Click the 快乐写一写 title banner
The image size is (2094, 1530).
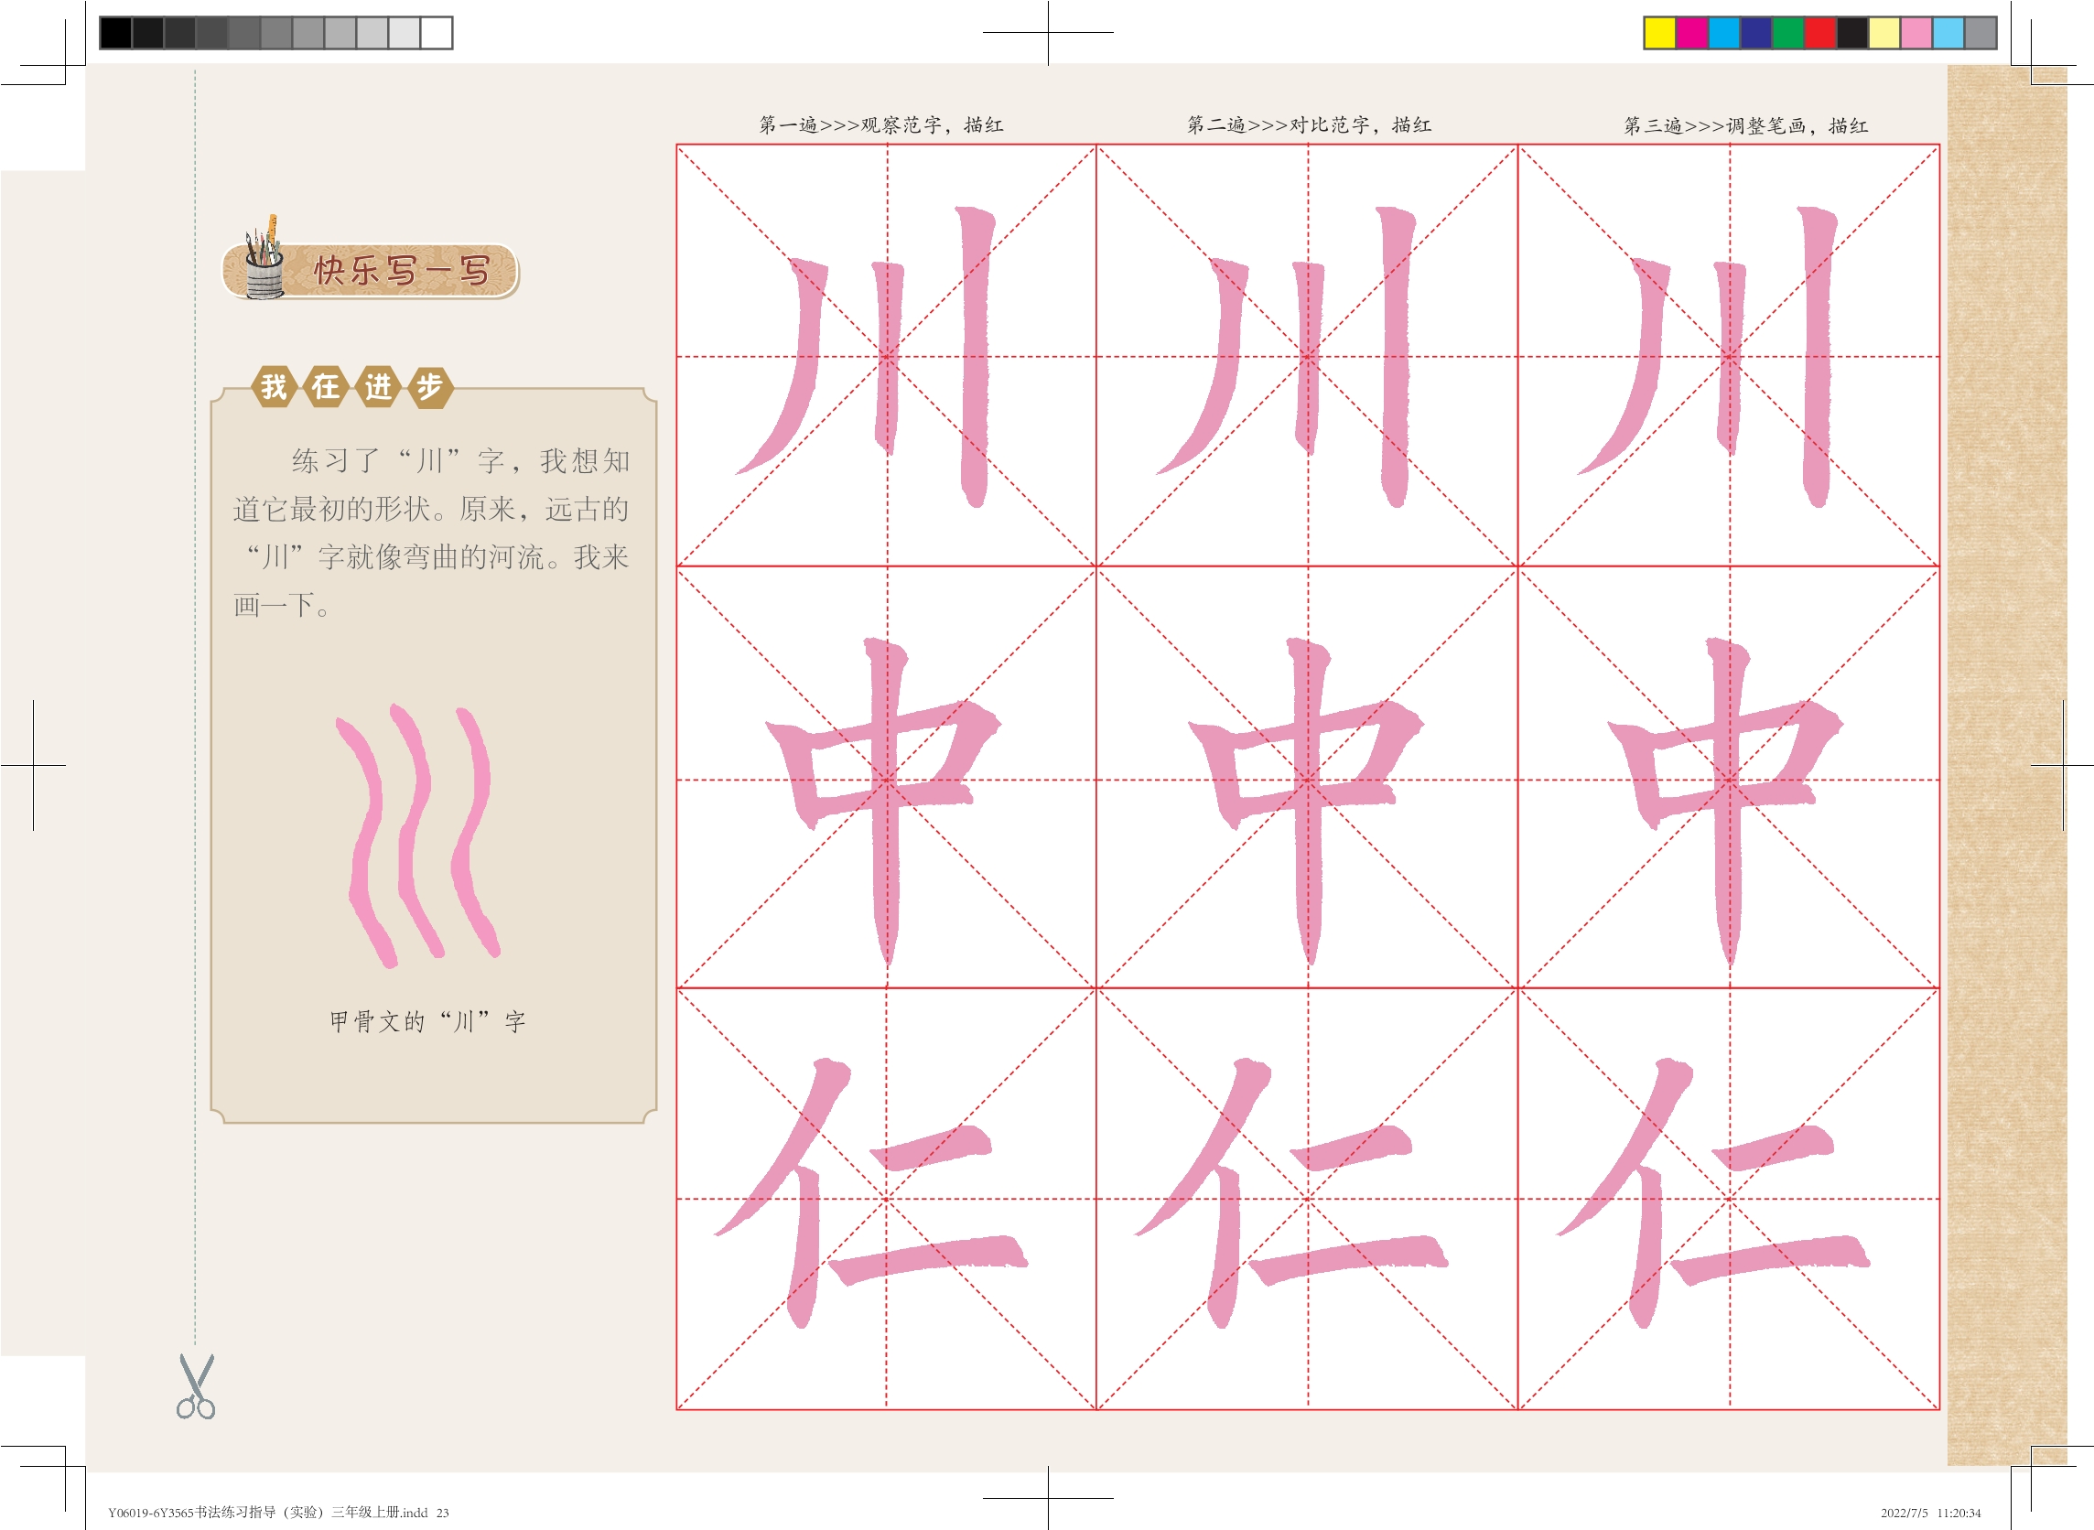pyautogui.click(x=400, y=272)
